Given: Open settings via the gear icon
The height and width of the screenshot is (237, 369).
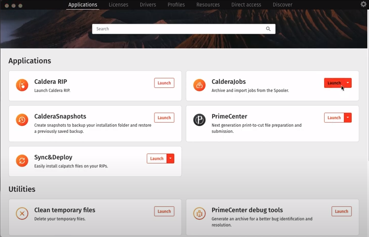Looking at the screenshot, I should [363, 5].
